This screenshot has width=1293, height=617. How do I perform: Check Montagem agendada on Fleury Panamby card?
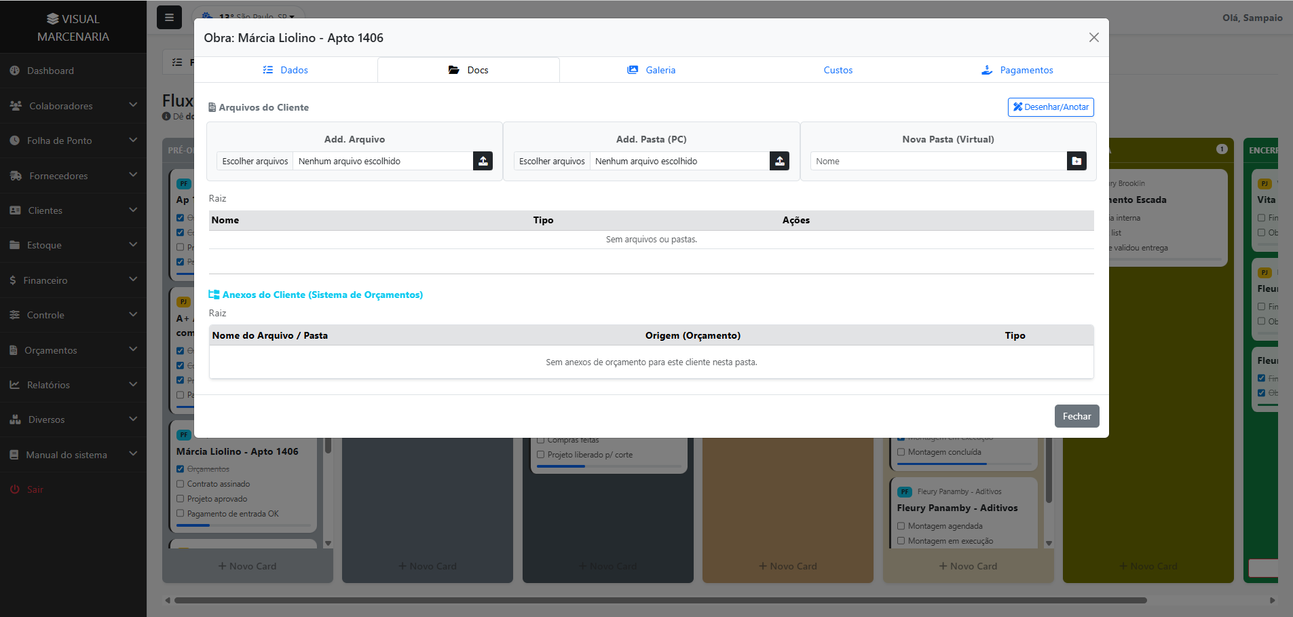coord(901,526)
